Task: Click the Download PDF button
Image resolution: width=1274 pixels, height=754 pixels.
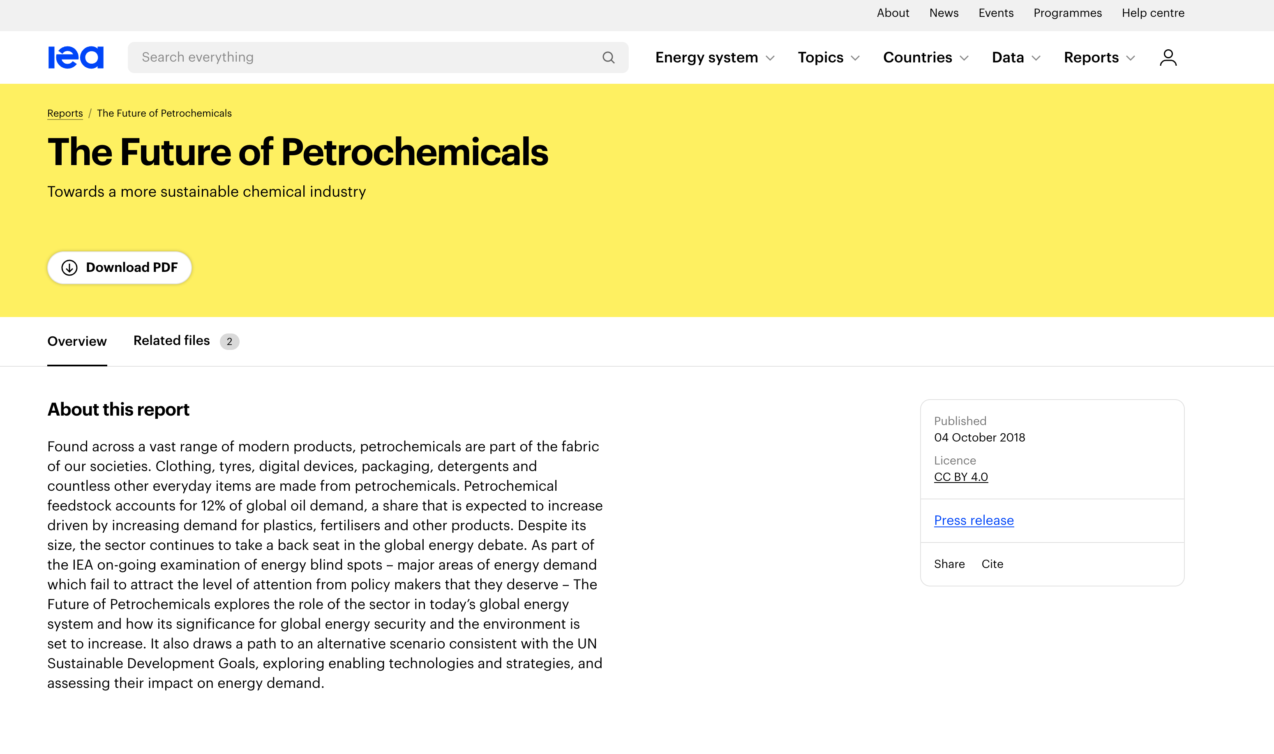Action: 120,268
